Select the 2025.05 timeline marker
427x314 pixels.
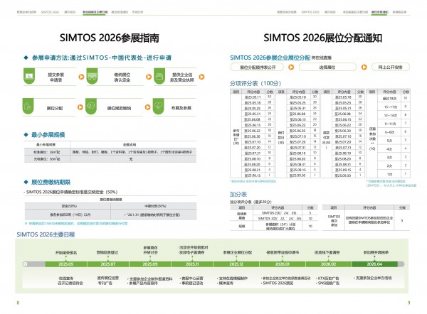pyautogui.click(x=65, y=264)
